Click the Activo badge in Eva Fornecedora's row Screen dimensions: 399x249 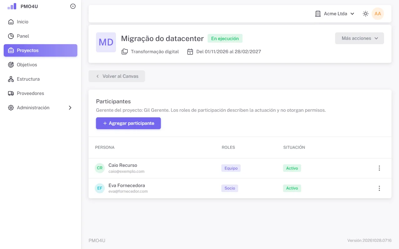[x=292, y=188]
